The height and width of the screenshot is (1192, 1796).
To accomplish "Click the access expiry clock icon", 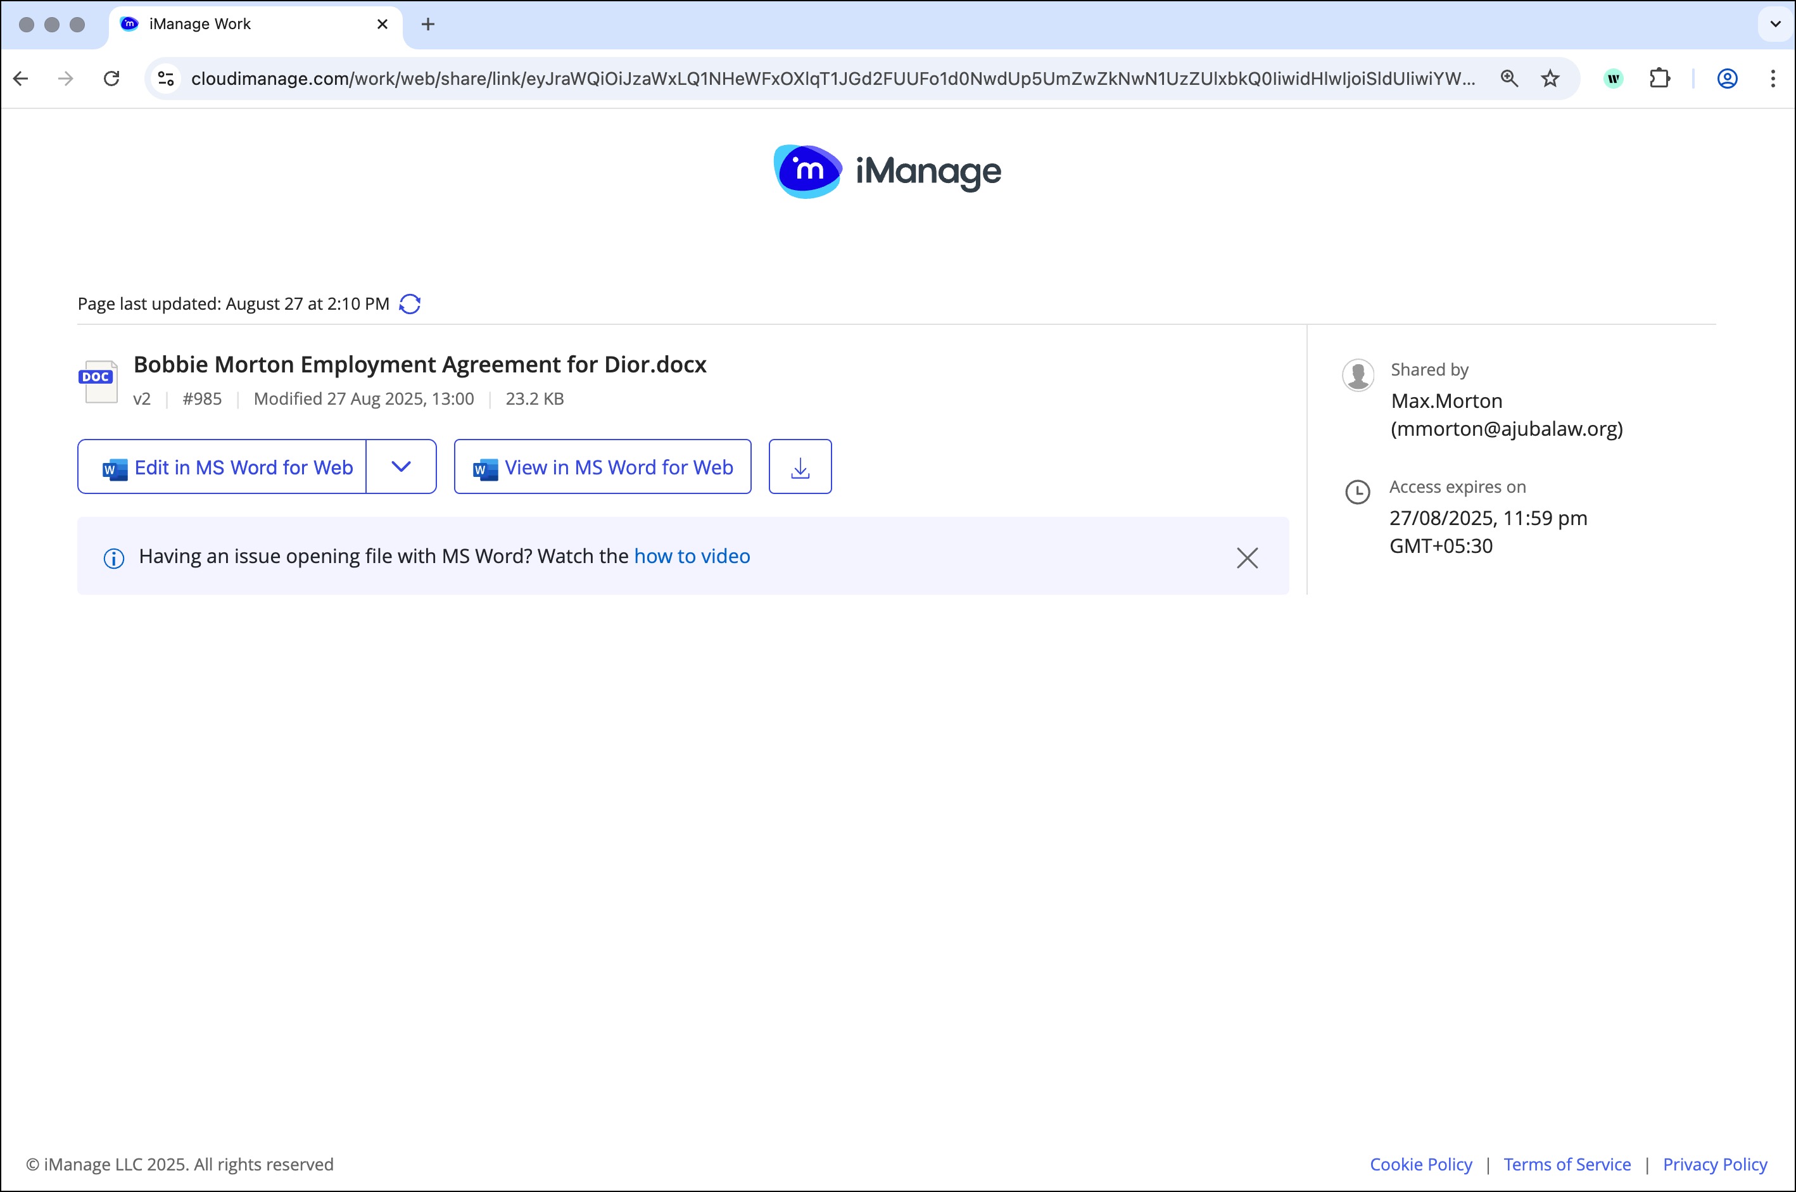I will pos(1358,492).
